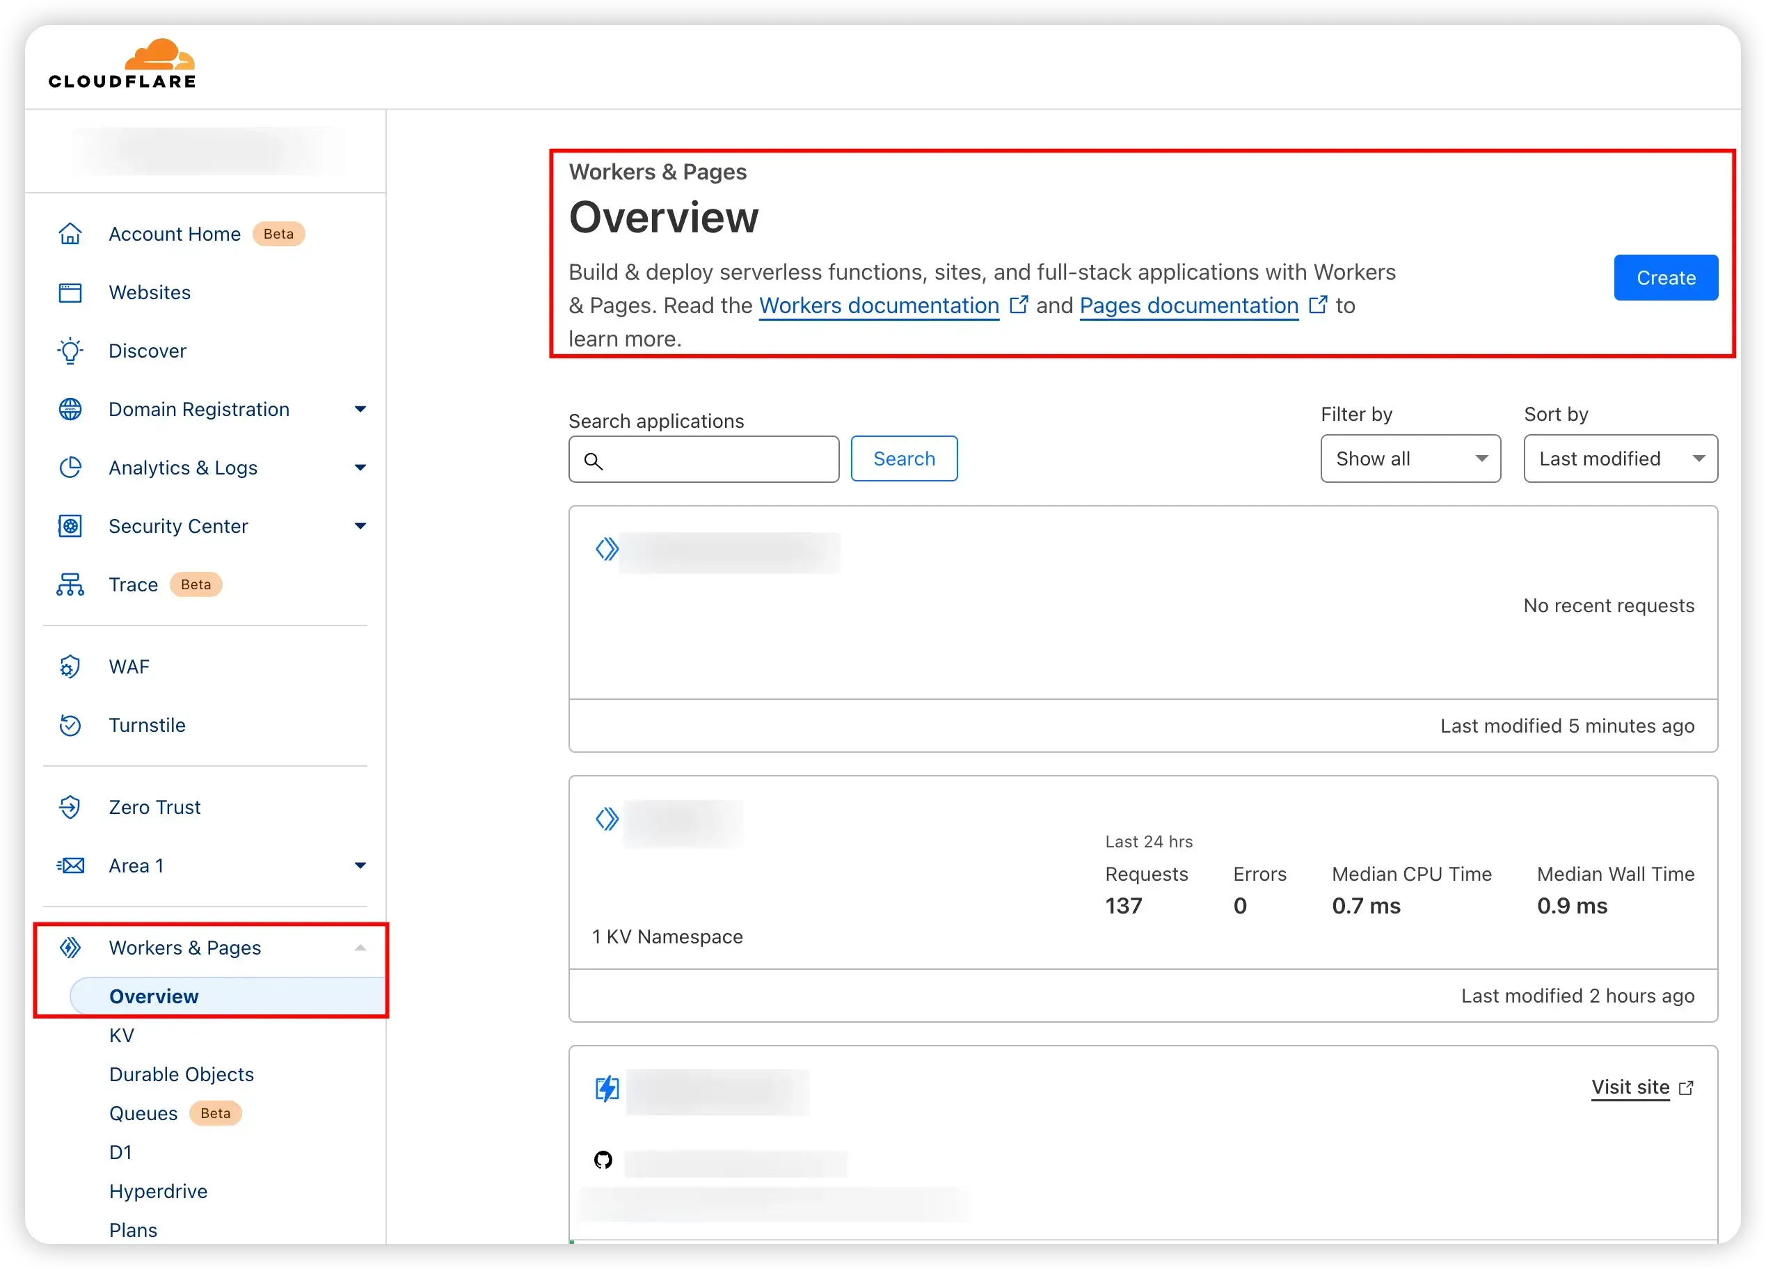The height and width of the screenshot is (1269, 1766).
Task: Click the GitHub icon in the Pages card
Action: (603, 1160)
